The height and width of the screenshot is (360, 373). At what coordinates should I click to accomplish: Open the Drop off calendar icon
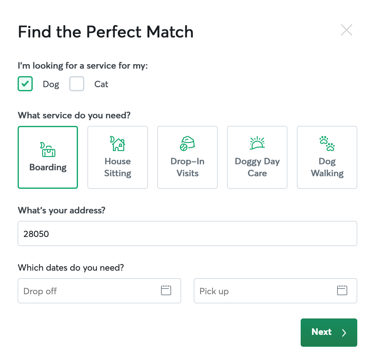[x=166, y=290]
